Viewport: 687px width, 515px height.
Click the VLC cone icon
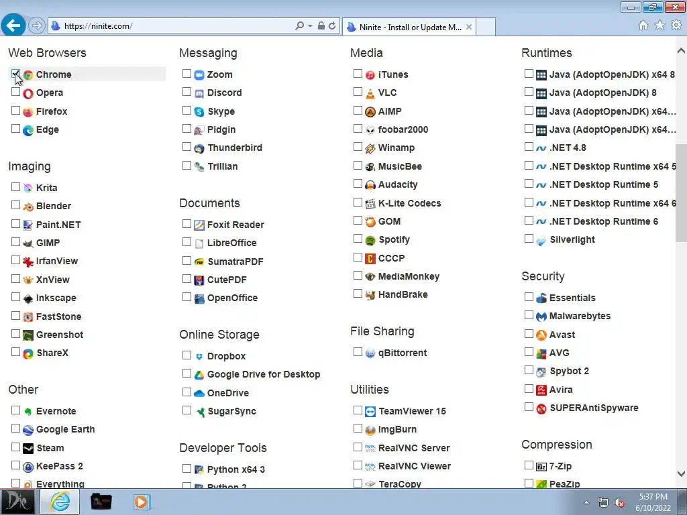click(x=370, y=93)
